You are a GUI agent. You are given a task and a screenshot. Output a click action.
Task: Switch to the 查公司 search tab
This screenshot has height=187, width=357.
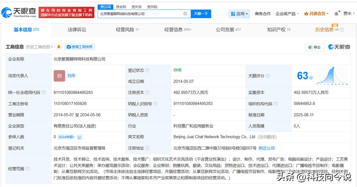click(x=105, y=7)
